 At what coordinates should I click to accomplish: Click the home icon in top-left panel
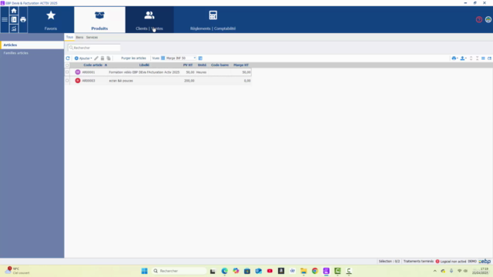pyautogui.click(x=14, y=11)
